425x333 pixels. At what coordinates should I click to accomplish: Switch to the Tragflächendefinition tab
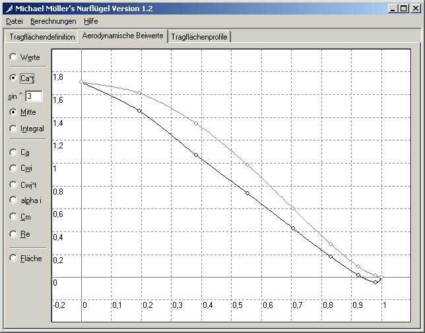coord(42,37)
